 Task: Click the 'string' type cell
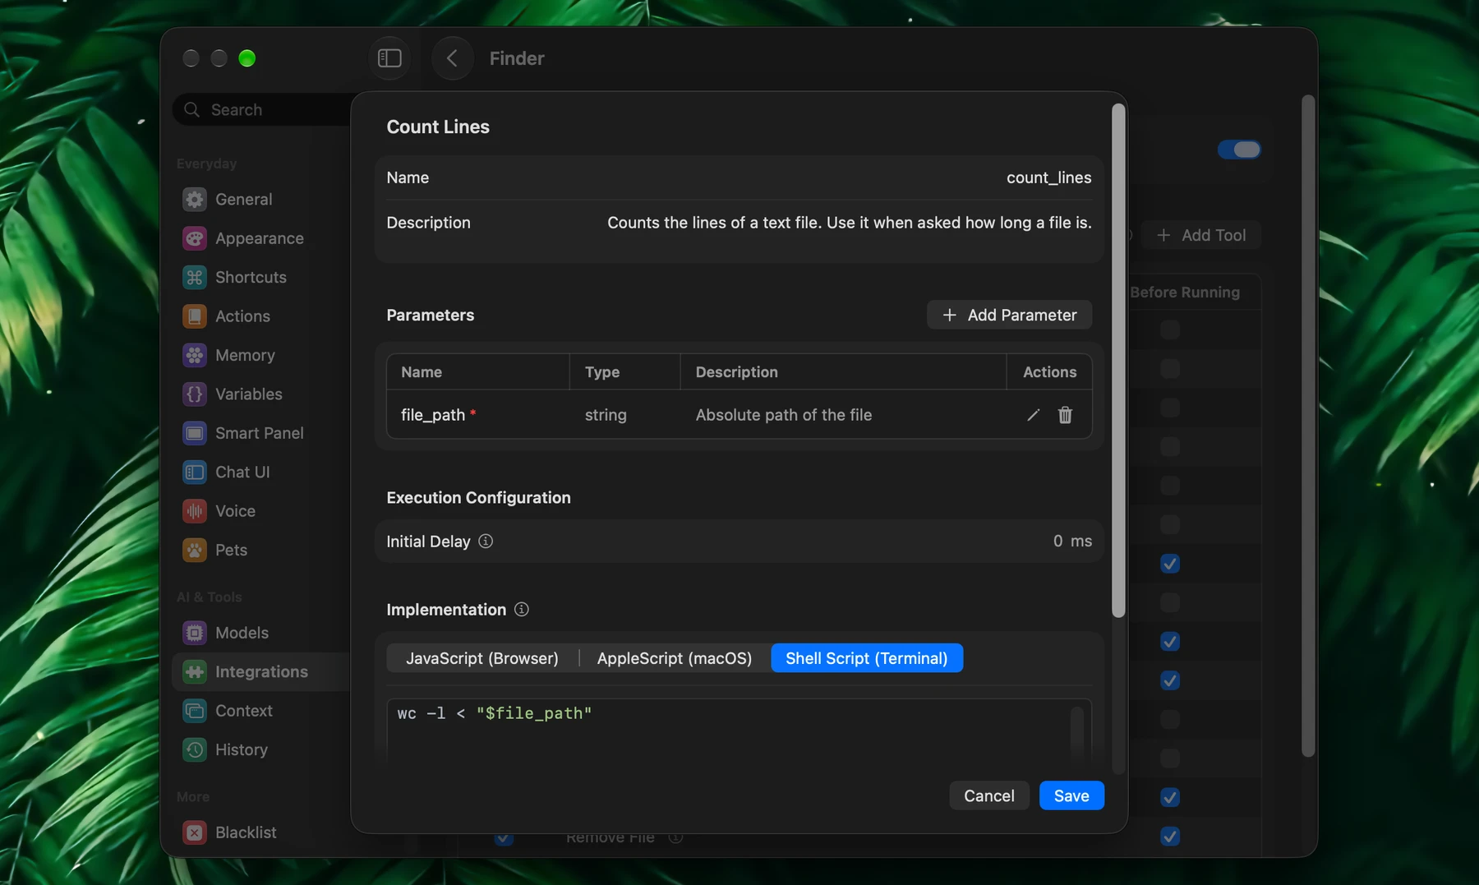[x=624, y=415]
